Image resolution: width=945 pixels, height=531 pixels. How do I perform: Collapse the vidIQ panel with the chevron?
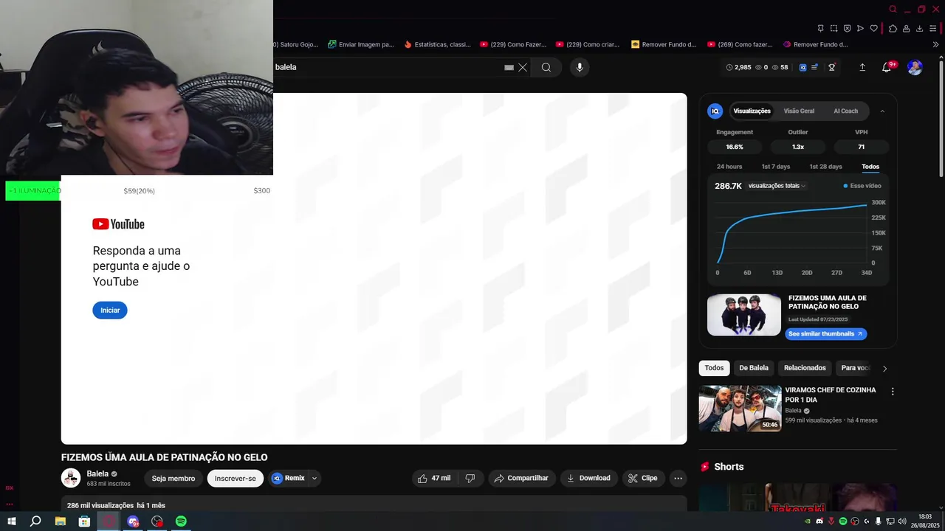(882, 111)
